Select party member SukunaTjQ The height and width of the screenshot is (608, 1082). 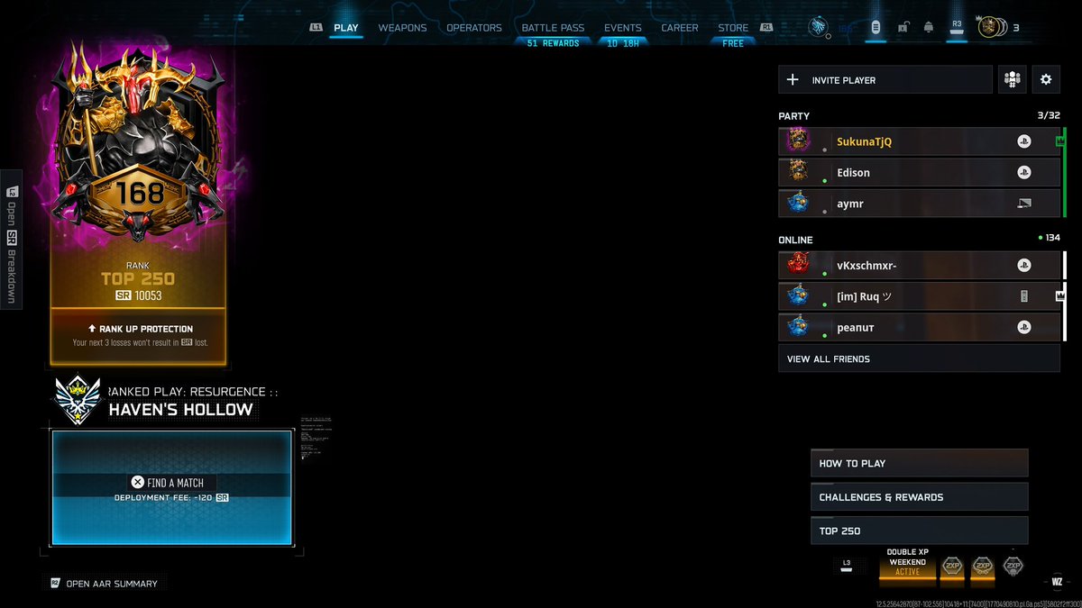click(x=920, y=141)
